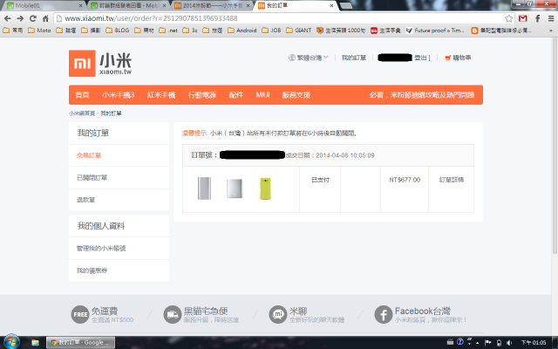Switch to the 2014 Mi fan festival tab
558x349 pixels.
pos(211,6)
